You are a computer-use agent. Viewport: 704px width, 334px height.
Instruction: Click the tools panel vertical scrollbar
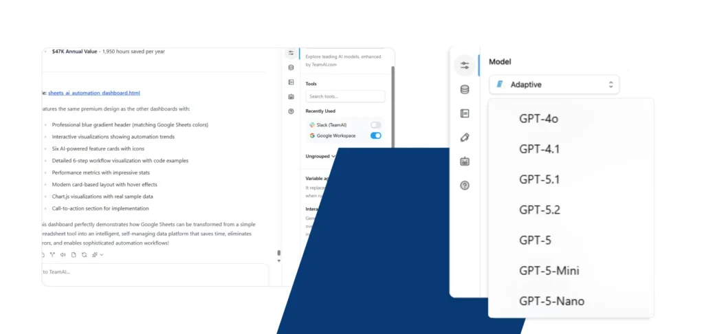[393, 108]
